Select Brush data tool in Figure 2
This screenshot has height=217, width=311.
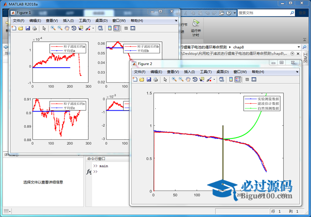209,79
